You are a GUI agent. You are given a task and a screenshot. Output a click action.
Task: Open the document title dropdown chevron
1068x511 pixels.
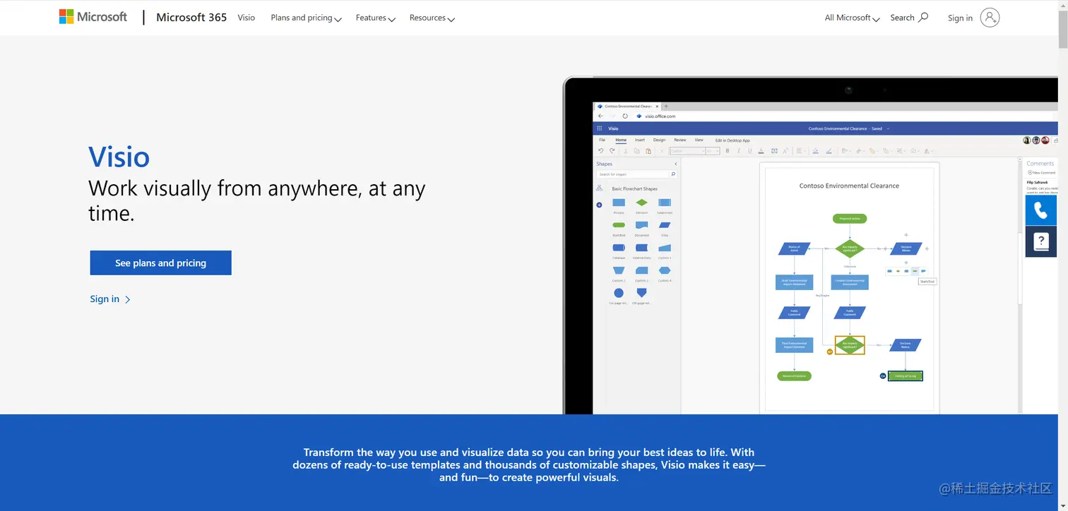(x=888, y=128)
